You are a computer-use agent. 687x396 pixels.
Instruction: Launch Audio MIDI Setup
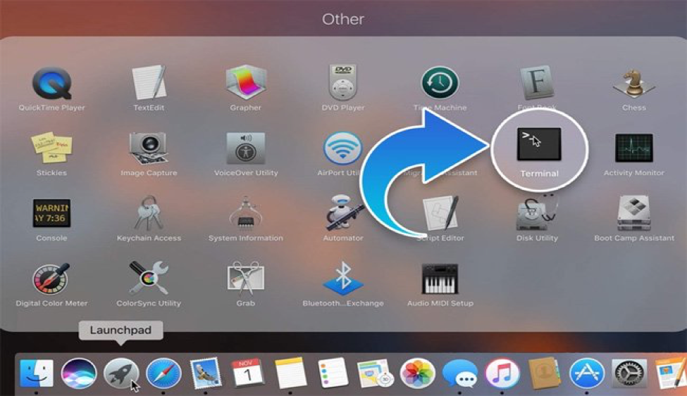point(440,279)
